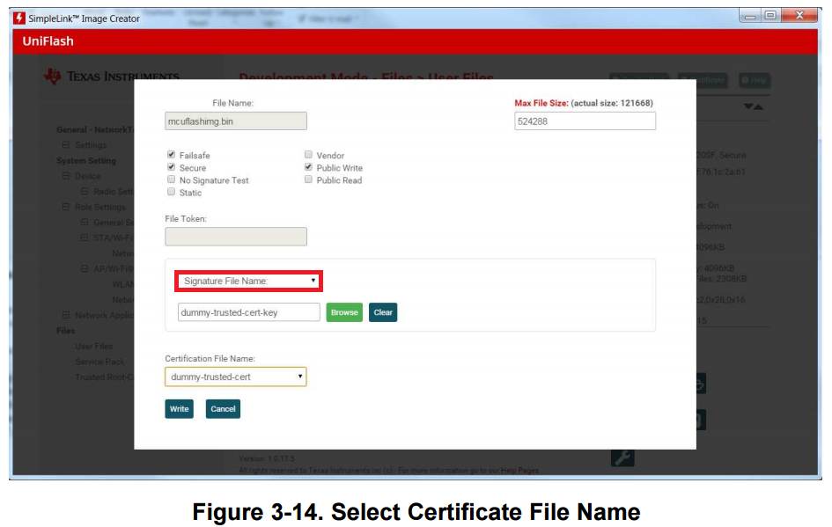
Task: Collapse the AP/Wi-Fi tree node
Action: point(85,269)
